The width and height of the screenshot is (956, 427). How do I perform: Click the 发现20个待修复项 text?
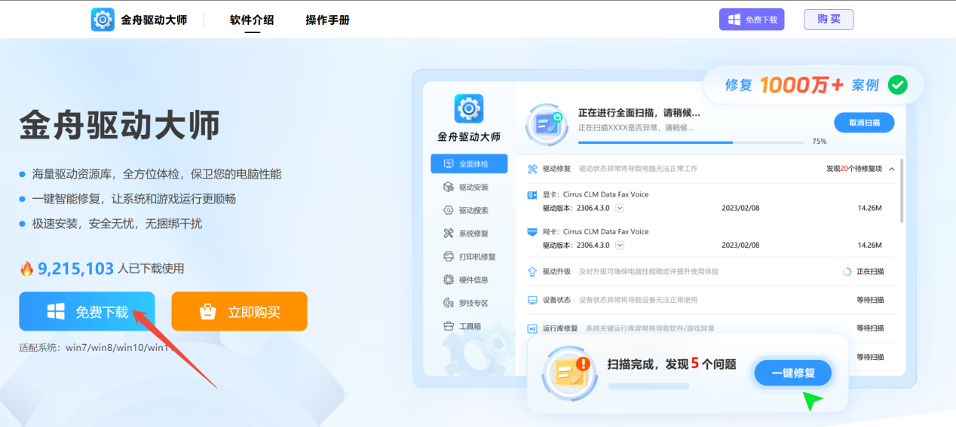point(854,169)
